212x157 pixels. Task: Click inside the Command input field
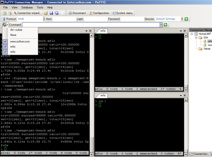tap(91, 25)
